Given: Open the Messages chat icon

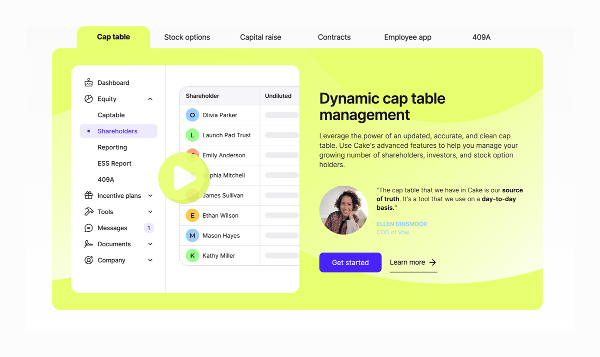Looking at the screenshot, I should 89,228.
